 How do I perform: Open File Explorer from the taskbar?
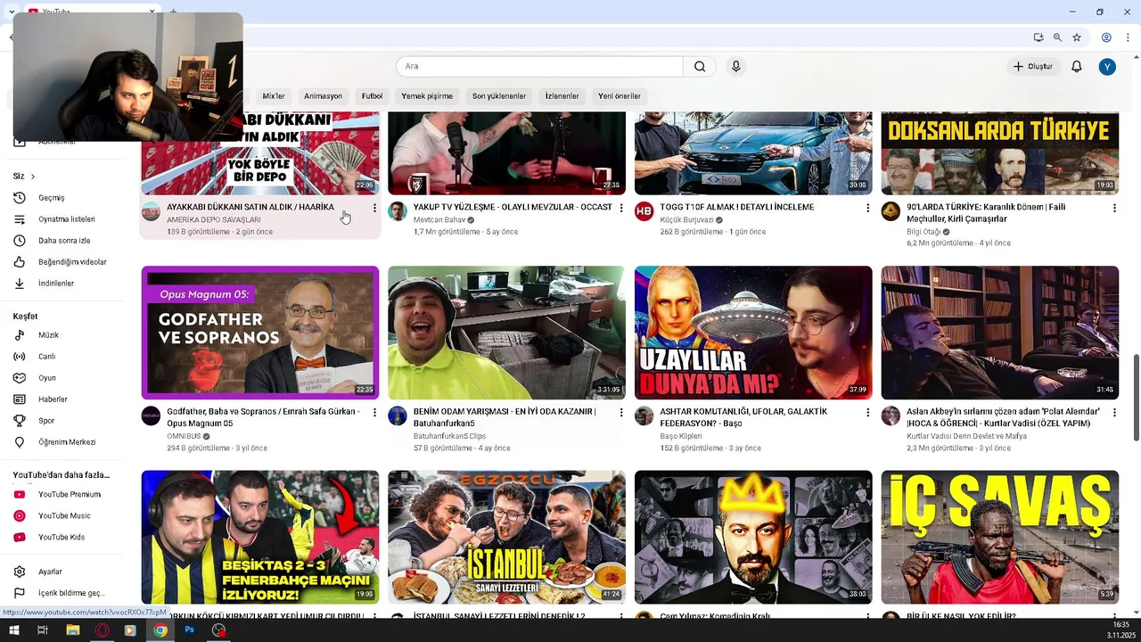[x=73, y=630]
